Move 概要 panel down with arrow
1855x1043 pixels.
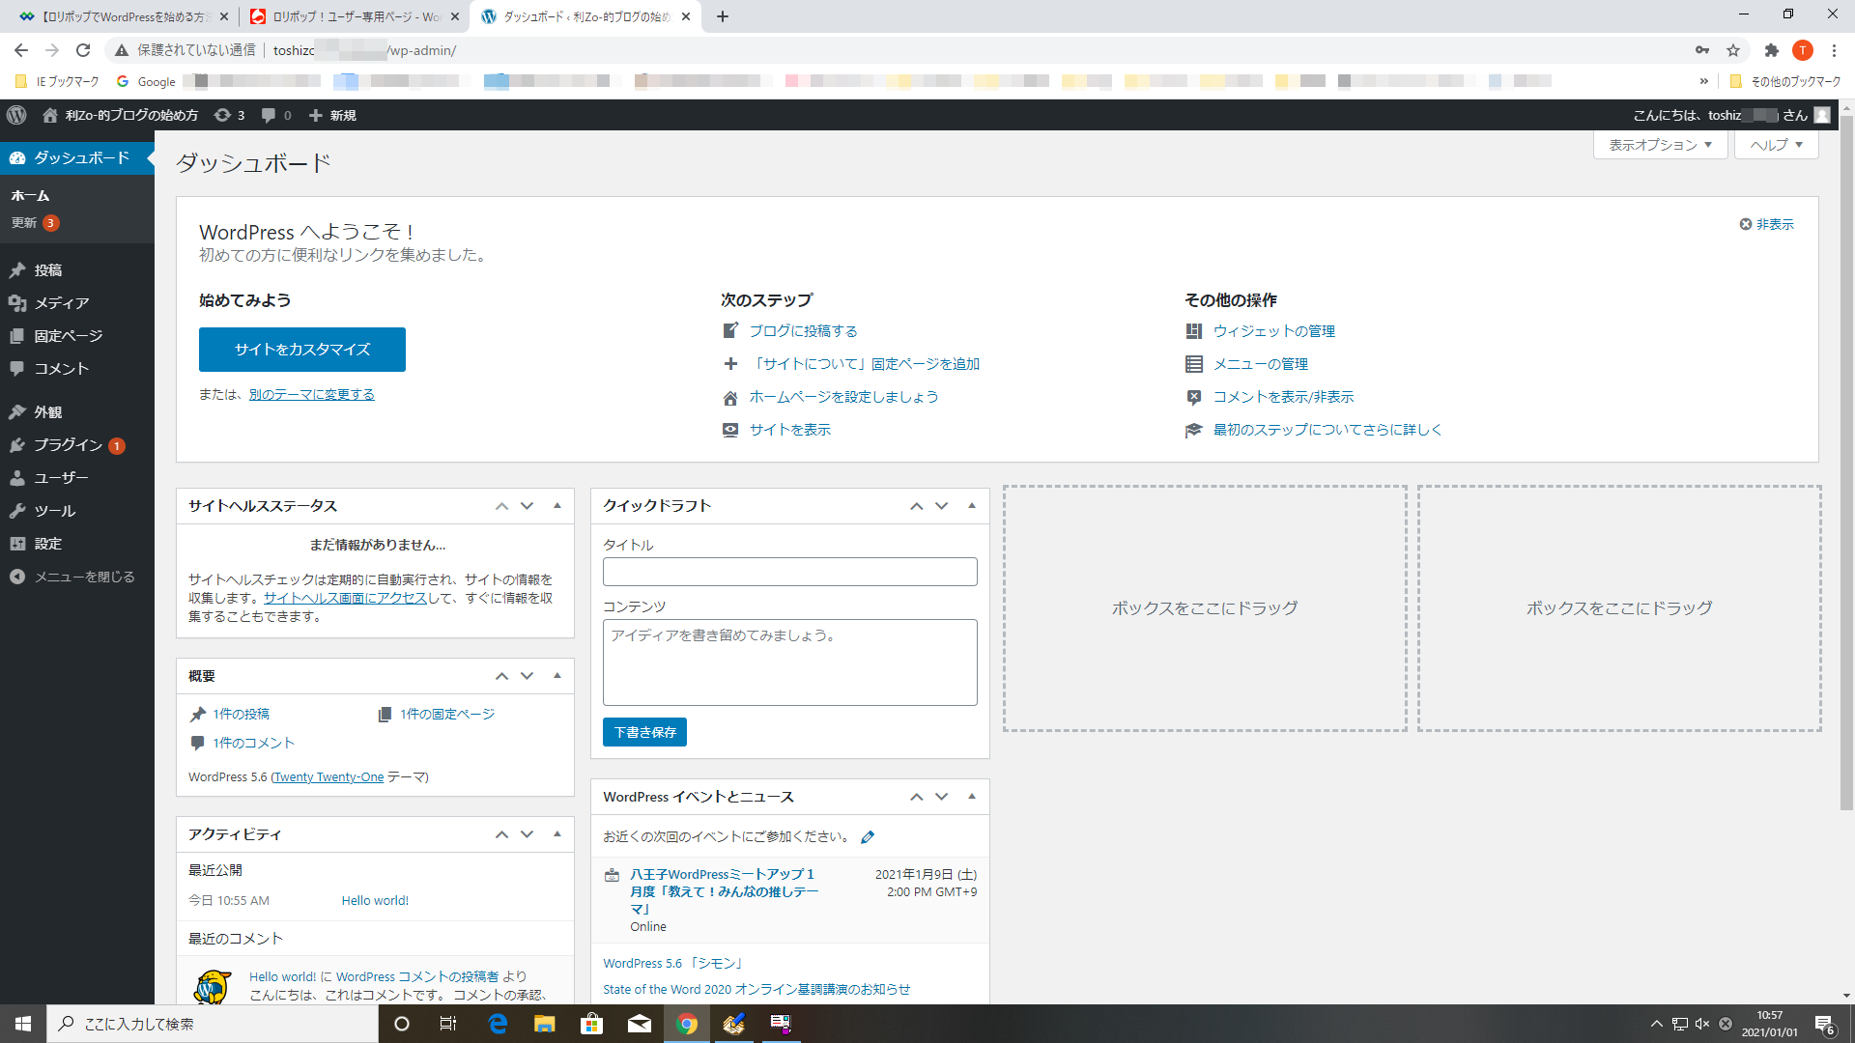point(528,676)
